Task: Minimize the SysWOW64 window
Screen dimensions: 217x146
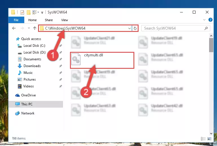Action: 181,12
